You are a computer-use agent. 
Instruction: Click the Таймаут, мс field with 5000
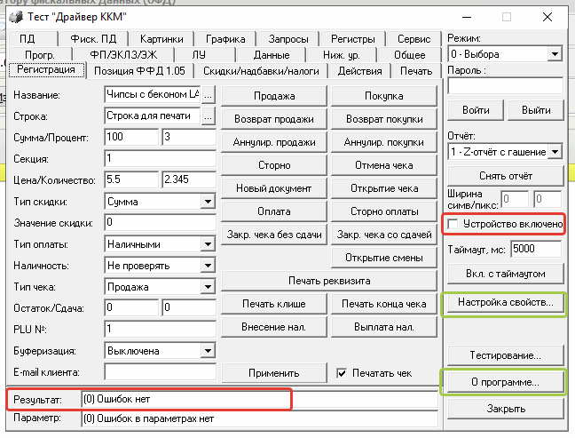pos(536,250)
